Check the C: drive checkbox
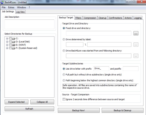Viewport: 146px width, 115px height. tap(11, 38)
